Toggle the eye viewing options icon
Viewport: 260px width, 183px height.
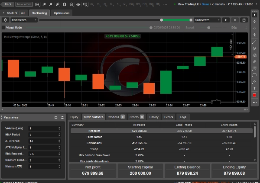click(x=78, y=4)
